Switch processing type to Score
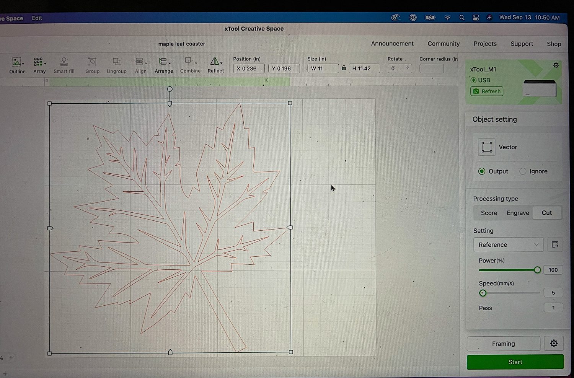The height and width of the screenshot is (378, 574). click(x=489, y=213)
